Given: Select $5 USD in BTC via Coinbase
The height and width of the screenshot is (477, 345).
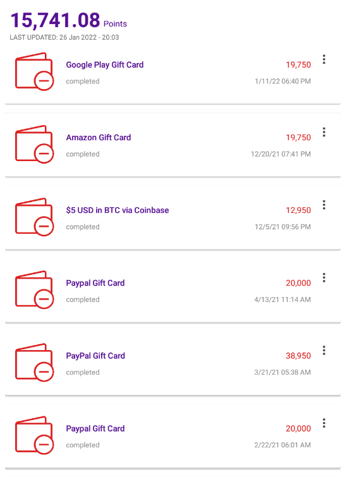Looking at the screenshot, I should pos(118,210).
